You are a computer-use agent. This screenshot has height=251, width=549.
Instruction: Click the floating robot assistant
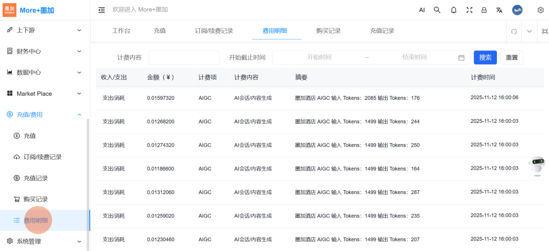click(537, 166)
